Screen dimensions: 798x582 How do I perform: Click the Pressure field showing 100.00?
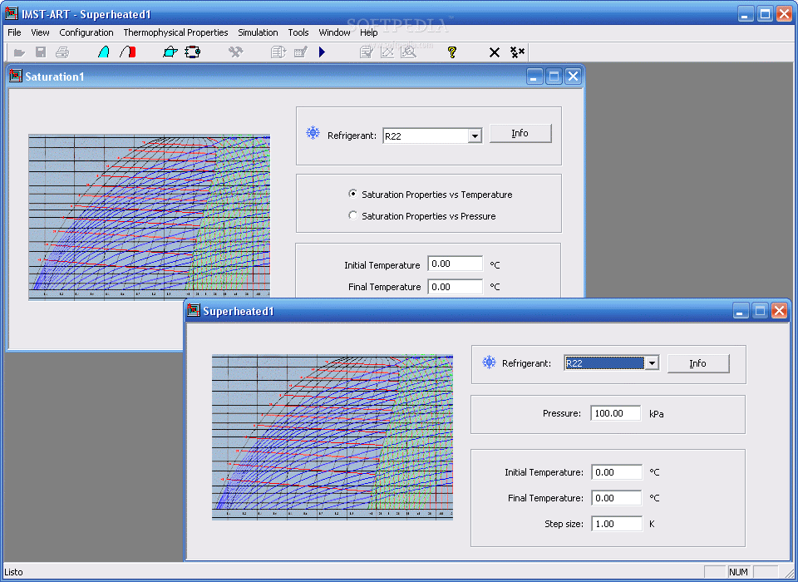point(616,413)
